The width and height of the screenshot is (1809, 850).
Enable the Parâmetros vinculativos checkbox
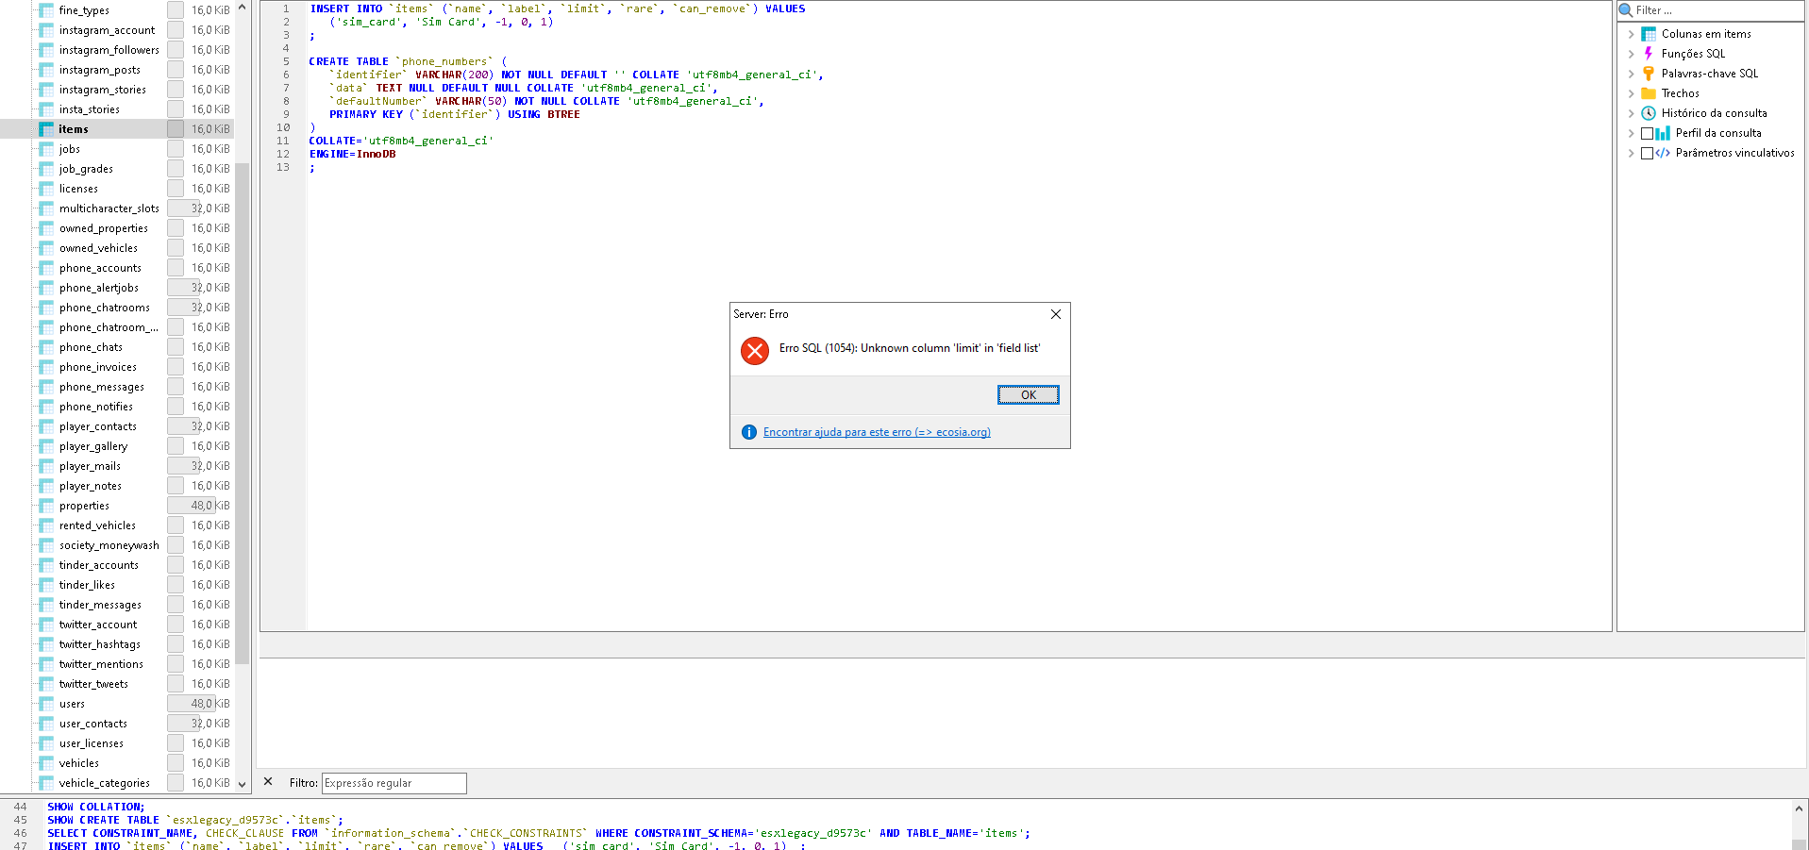pos(1648,153)
